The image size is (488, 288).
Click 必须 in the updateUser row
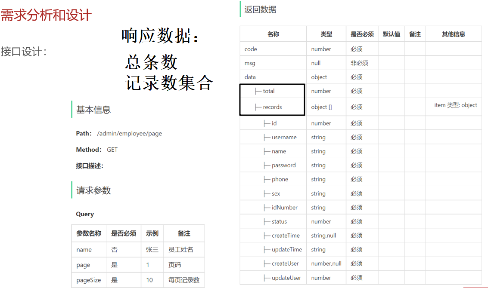tap(356, 278)
